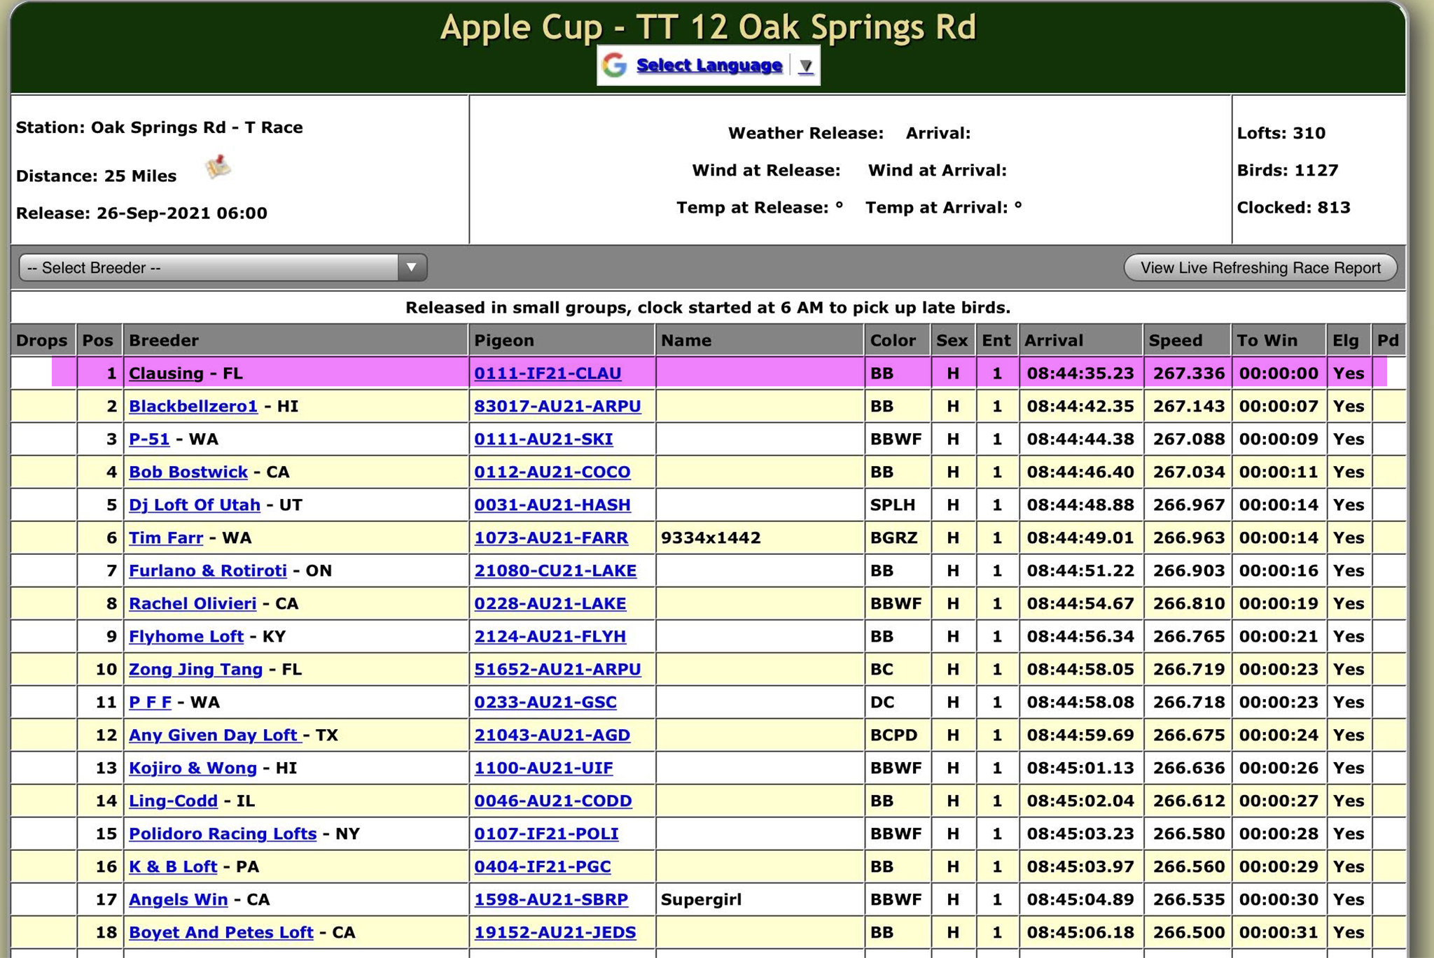The image size is (1434, 958).
Task: Open pigeon 21080-CU21-LAKE link
Action: click(x=555, y=571)
